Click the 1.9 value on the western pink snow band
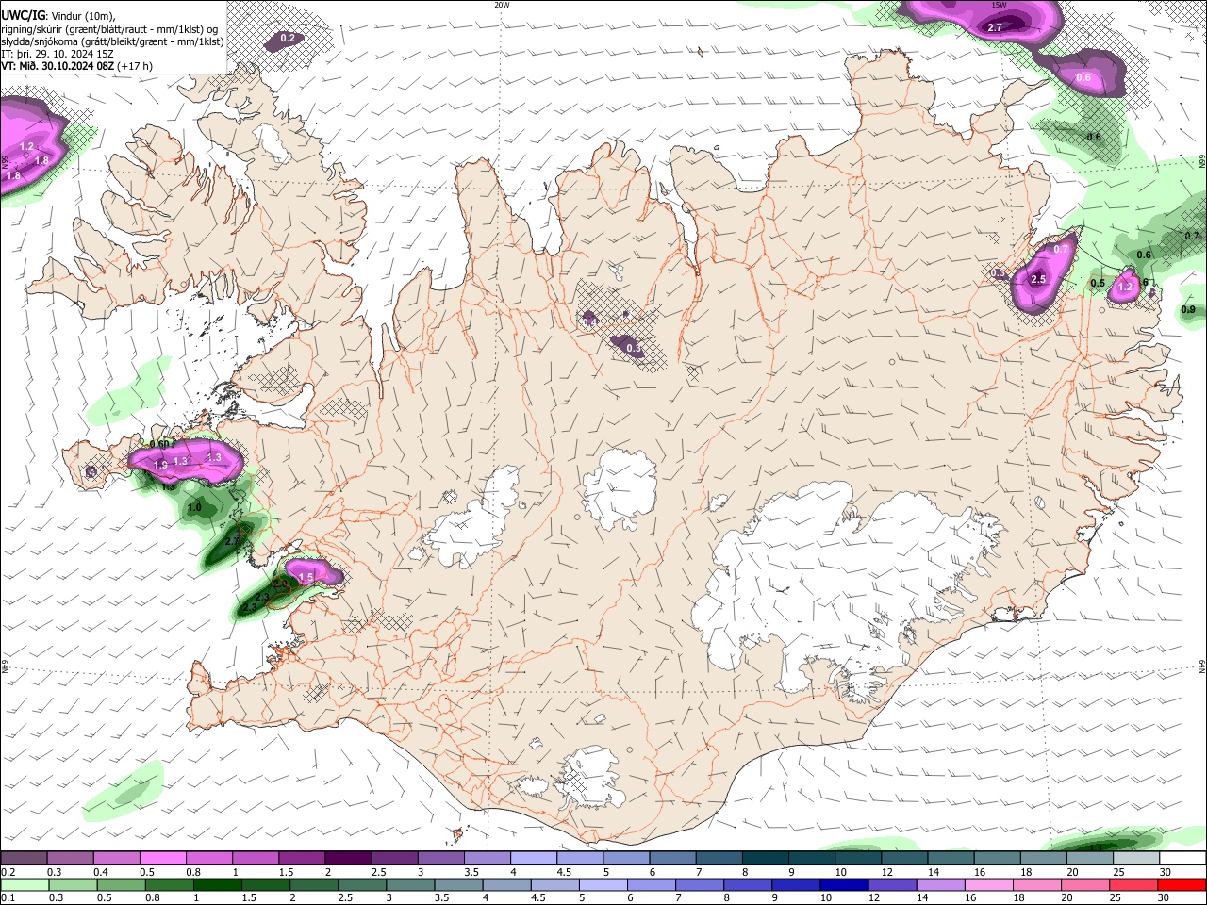Screen dimensions: 1207x905 (x=160, y=465)
